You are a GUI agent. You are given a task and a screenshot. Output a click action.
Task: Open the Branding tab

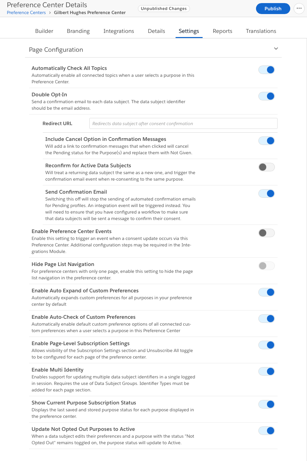(78, 31)
